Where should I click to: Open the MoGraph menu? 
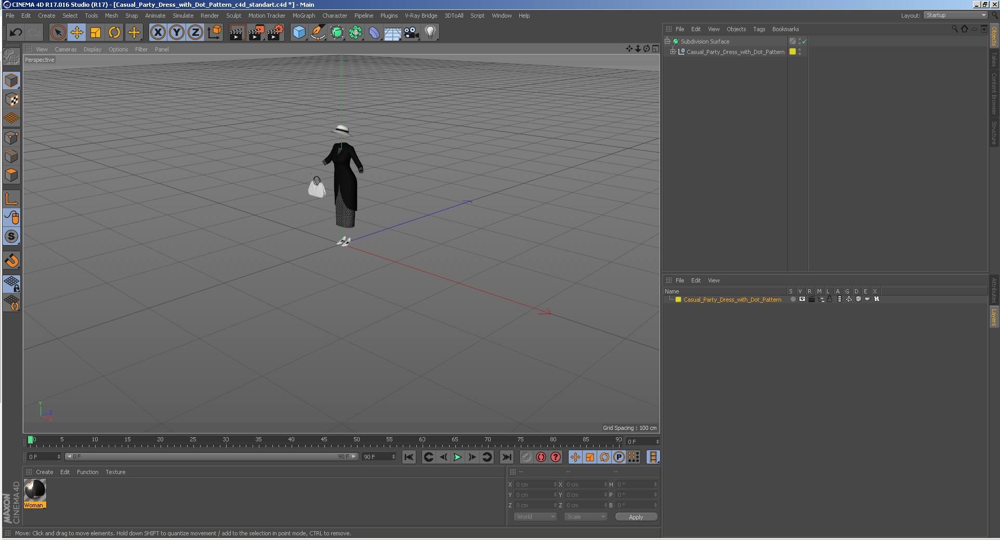coord(304,16)
